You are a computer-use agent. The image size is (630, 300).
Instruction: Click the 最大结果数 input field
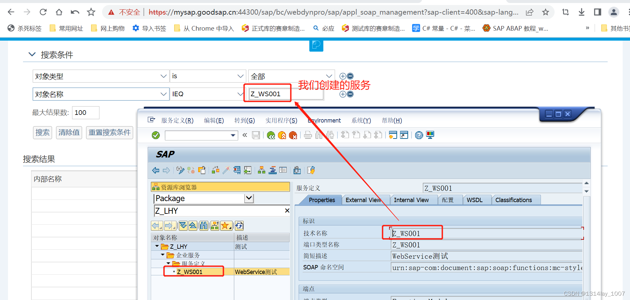click(x=85, y=113)
